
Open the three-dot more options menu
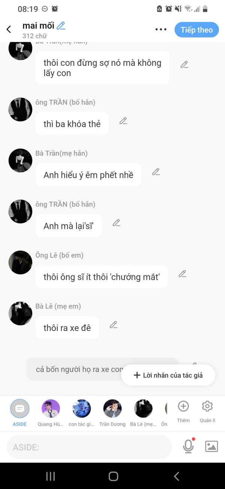(x=161, y=30)
